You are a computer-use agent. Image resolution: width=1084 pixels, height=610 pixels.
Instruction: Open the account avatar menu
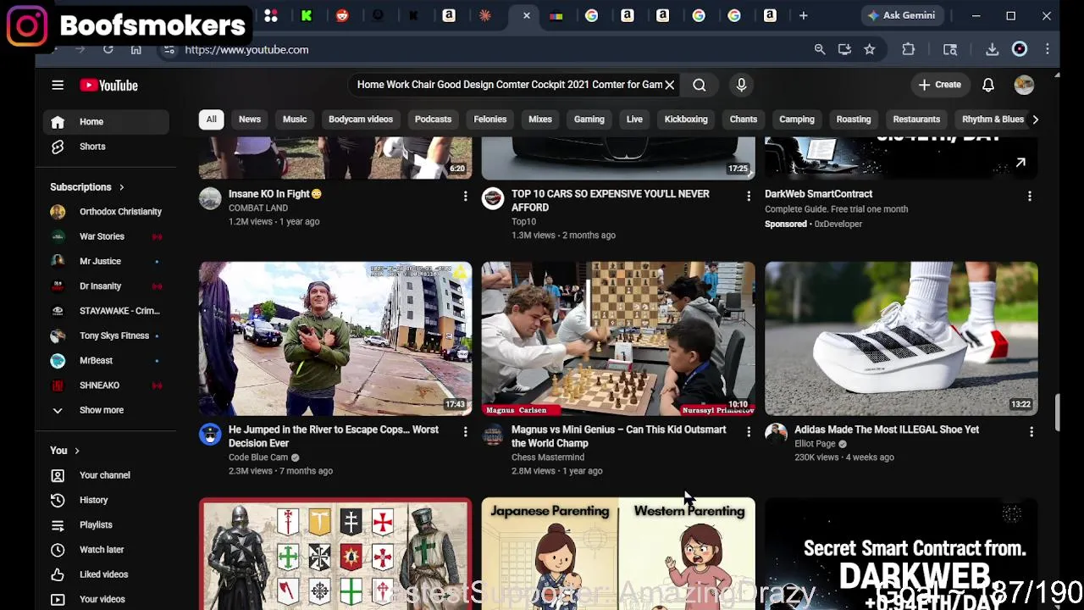coord(1024,85)
